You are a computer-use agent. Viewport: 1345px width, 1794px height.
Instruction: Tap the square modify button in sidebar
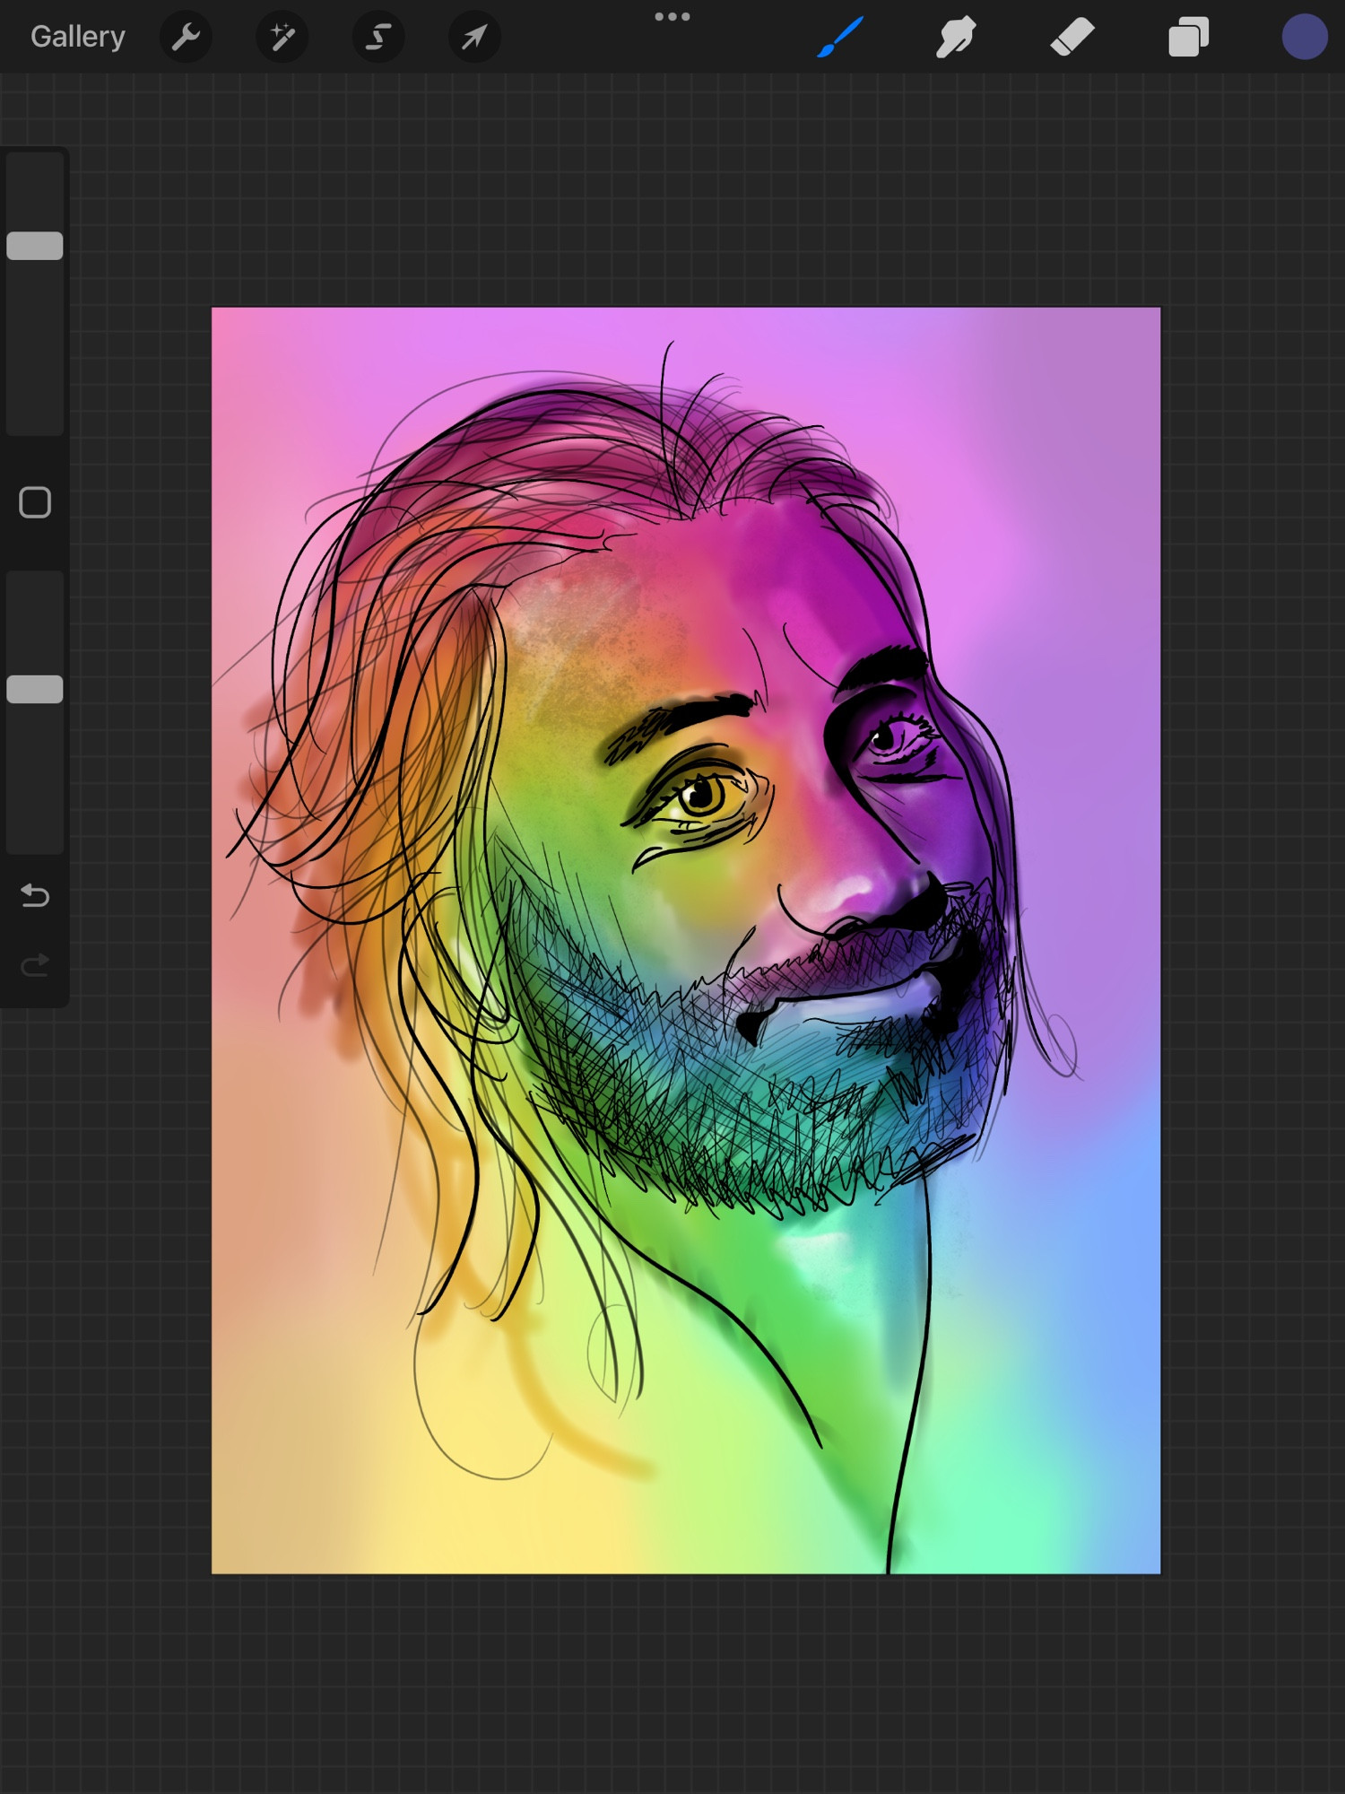click(35, 502)
